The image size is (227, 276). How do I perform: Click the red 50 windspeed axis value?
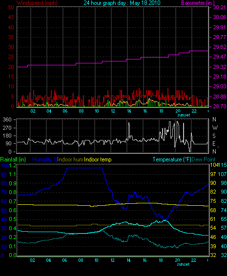[11, 7]
